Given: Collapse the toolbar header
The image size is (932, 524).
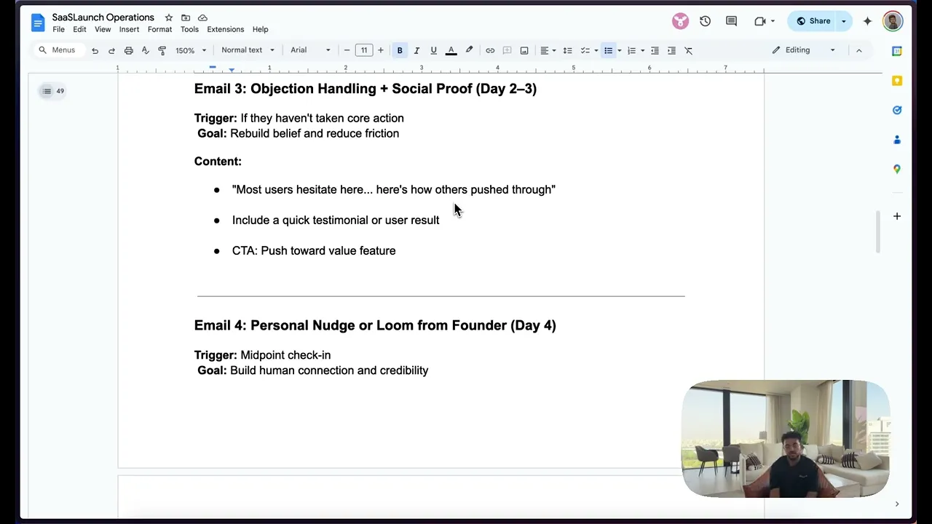Looking at the screenshot, I should point(858,50).
